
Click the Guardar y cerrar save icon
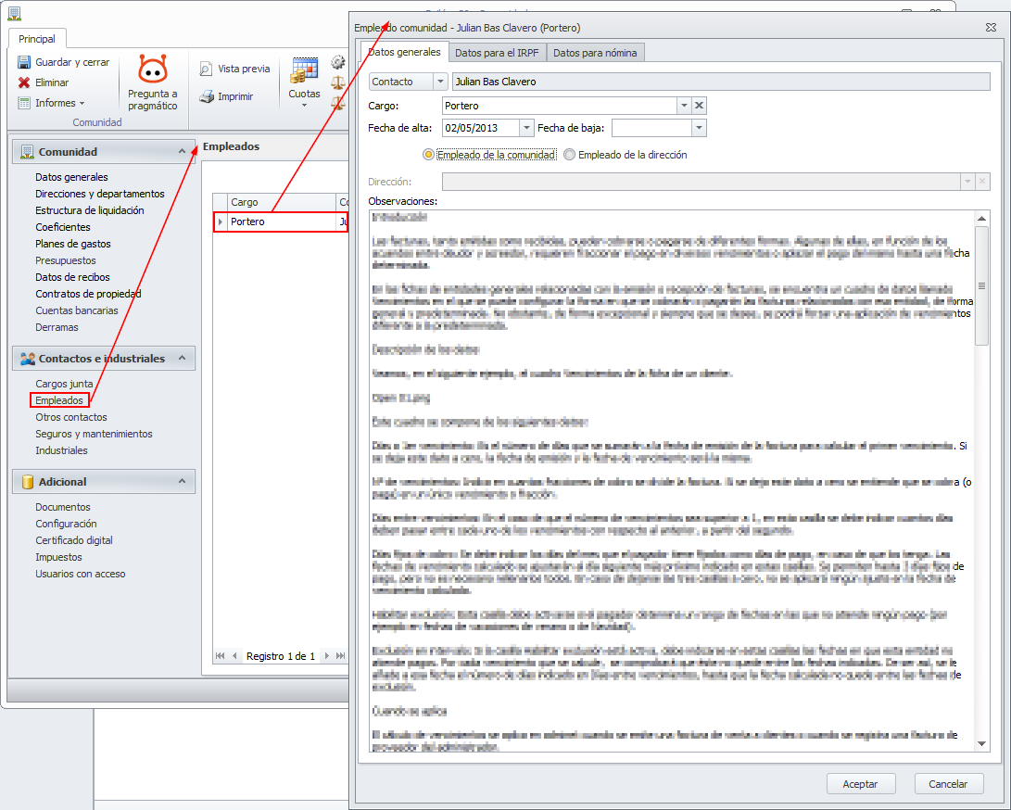[24, 62]
